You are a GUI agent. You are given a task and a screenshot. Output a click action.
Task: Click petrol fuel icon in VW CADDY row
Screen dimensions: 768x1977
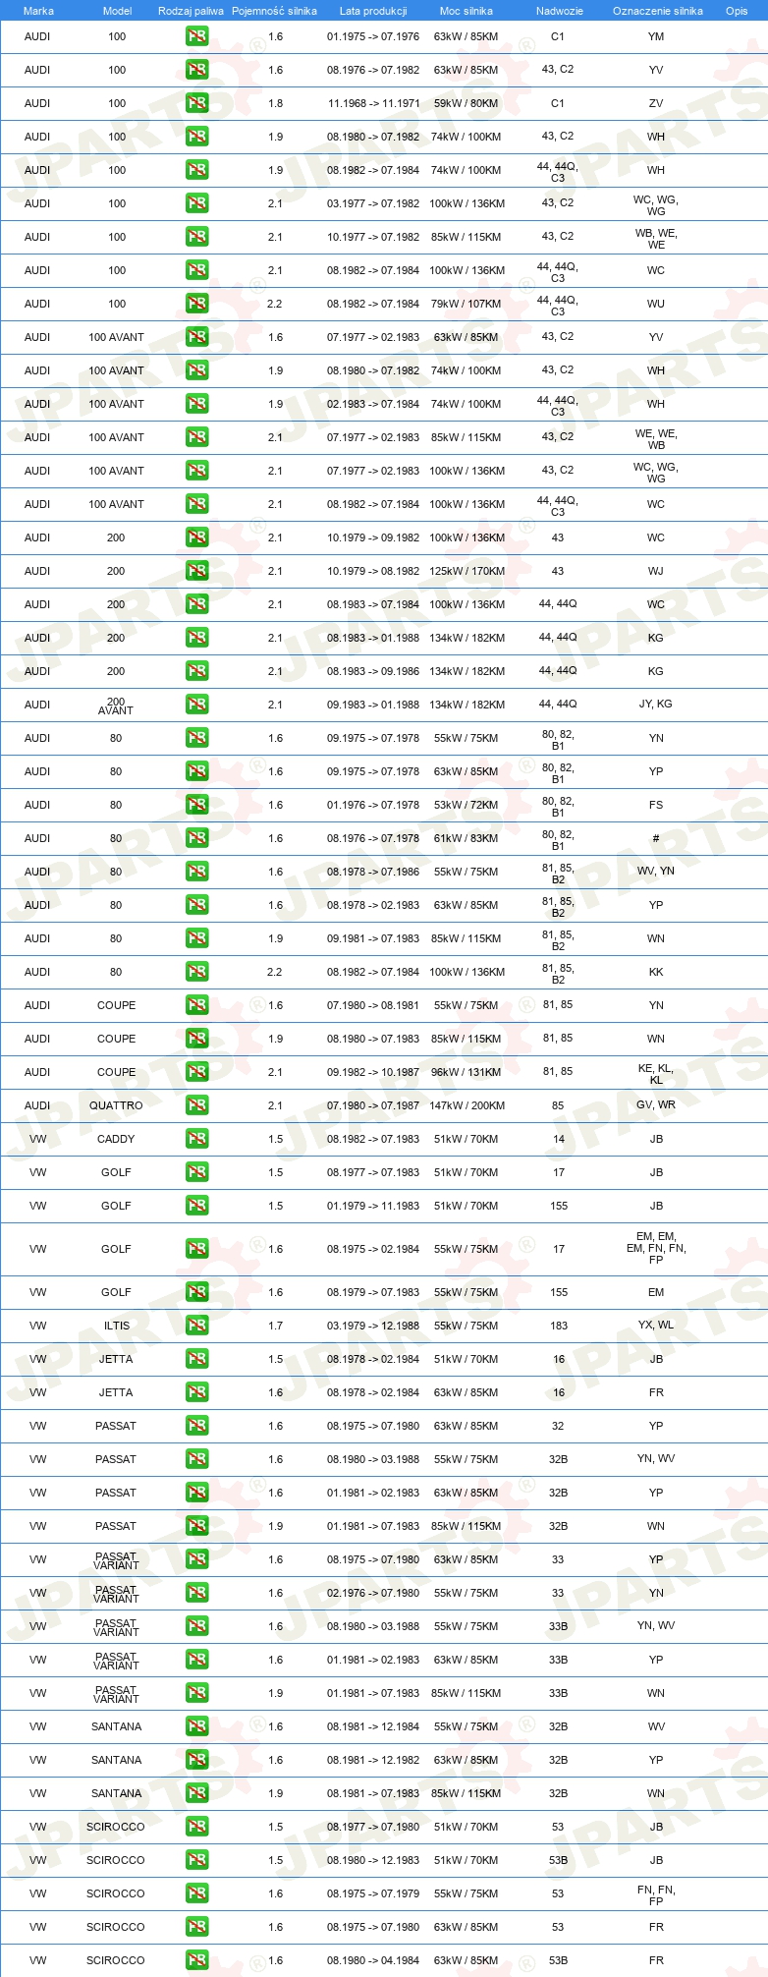pos(196,1139)
